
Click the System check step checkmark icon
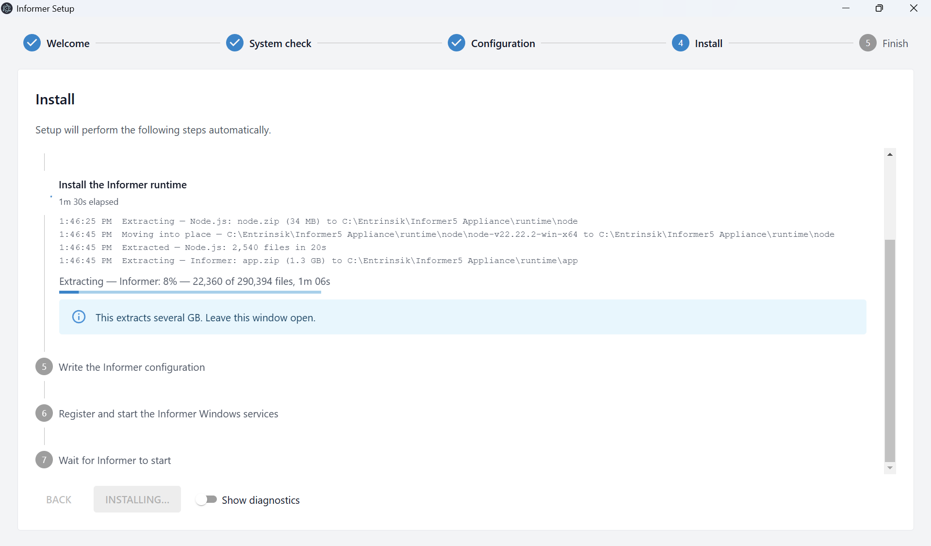(x=235, y=43)
